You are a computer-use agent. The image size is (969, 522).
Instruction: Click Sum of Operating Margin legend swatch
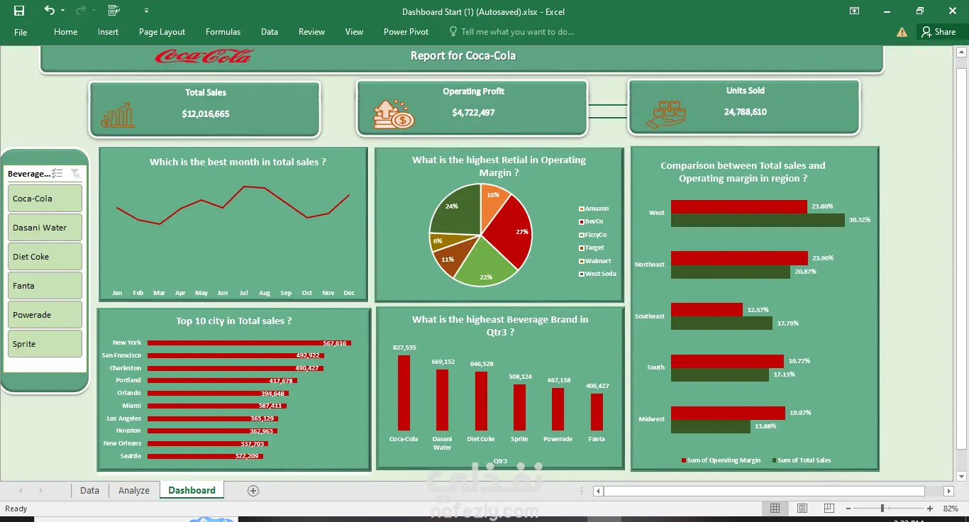(x=684, y=460)
